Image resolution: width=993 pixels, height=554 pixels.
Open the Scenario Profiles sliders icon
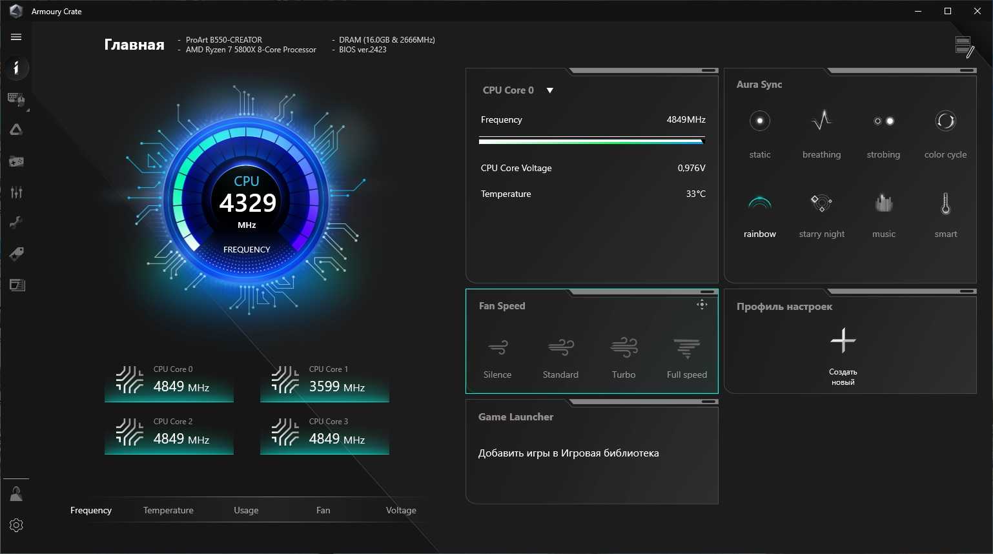click(x=16, y=192)
